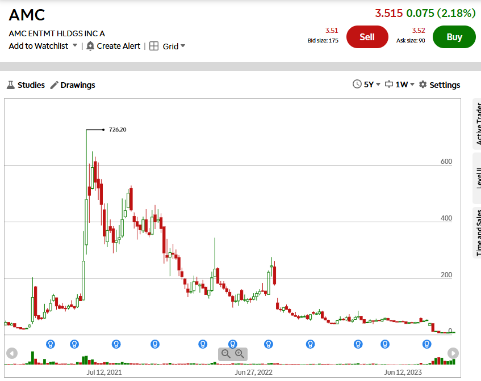Open lightbulb event marker above Jun 27, 2022 label
Image resolution: width=481 pixels, height=381 pixels.
point(269,344)
